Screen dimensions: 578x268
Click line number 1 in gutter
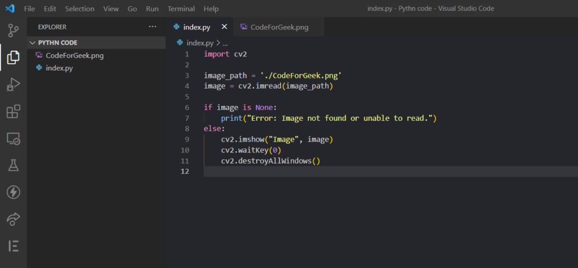pyautogui.click(x=187, y=54)
